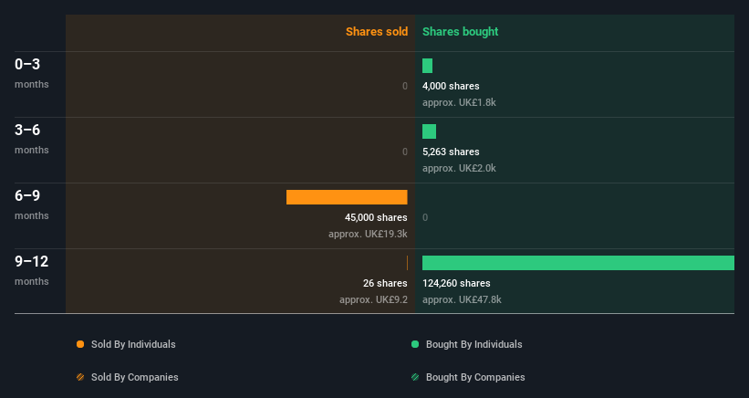
Task: Click the orange Sold By Individuals legend dot
Action: [x=80, y=344]
